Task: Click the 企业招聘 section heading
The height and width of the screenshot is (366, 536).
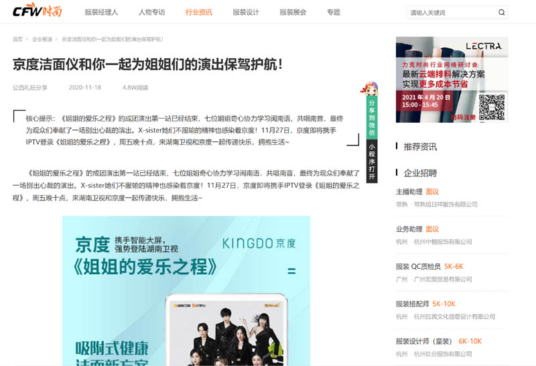Action: [x=420, y=173]
